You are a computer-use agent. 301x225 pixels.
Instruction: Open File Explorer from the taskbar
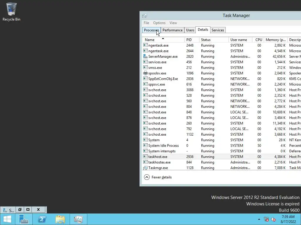[60, 219]
